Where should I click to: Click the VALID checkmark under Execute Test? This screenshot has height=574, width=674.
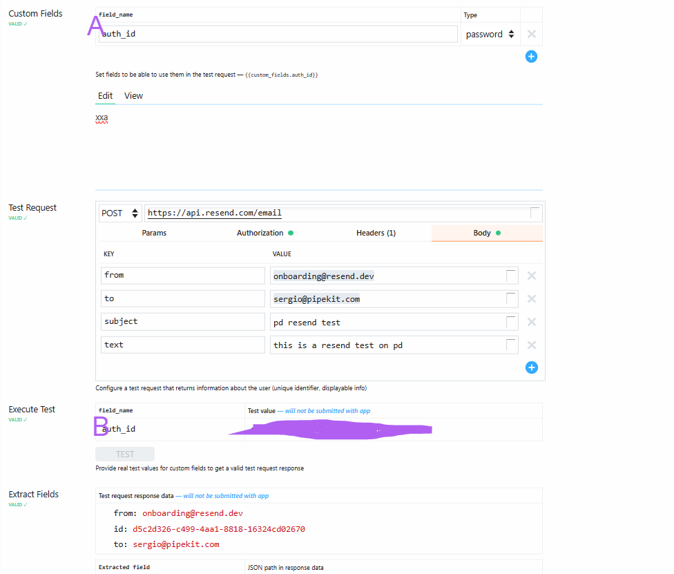point(16,419)
